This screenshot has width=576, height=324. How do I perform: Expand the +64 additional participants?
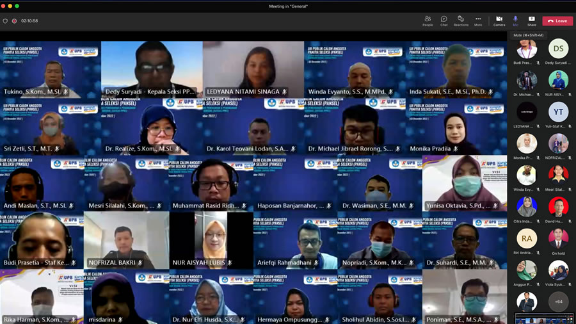(x=558, y=301)
